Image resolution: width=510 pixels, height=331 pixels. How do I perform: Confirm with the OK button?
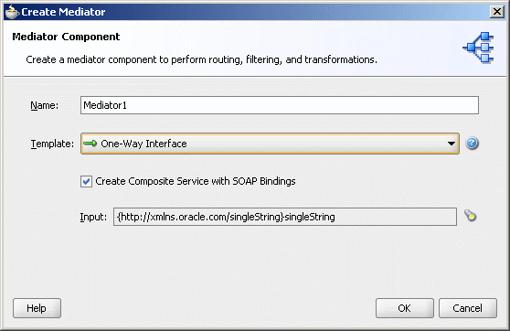click(405, 308)
